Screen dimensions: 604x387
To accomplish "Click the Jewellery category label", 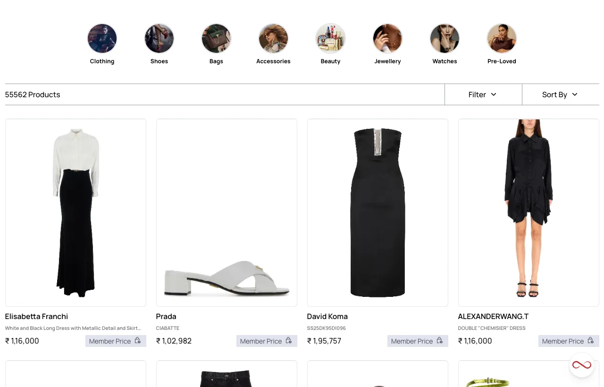I will tap(387, 61).
